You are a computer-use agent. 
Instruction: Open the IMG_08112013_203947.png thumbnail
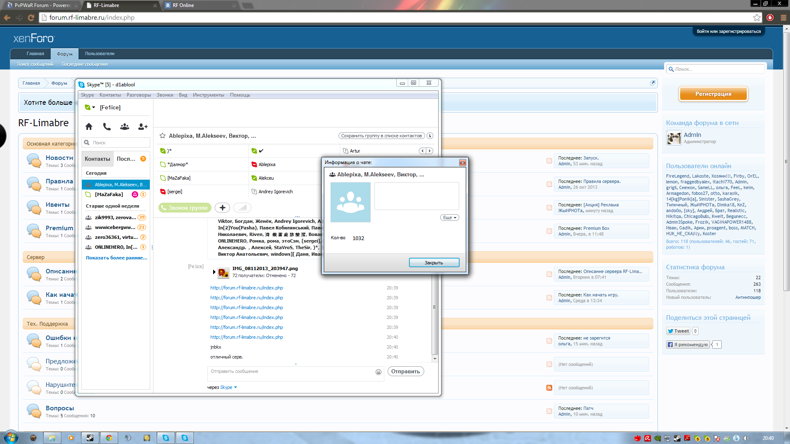click(223, 272)
